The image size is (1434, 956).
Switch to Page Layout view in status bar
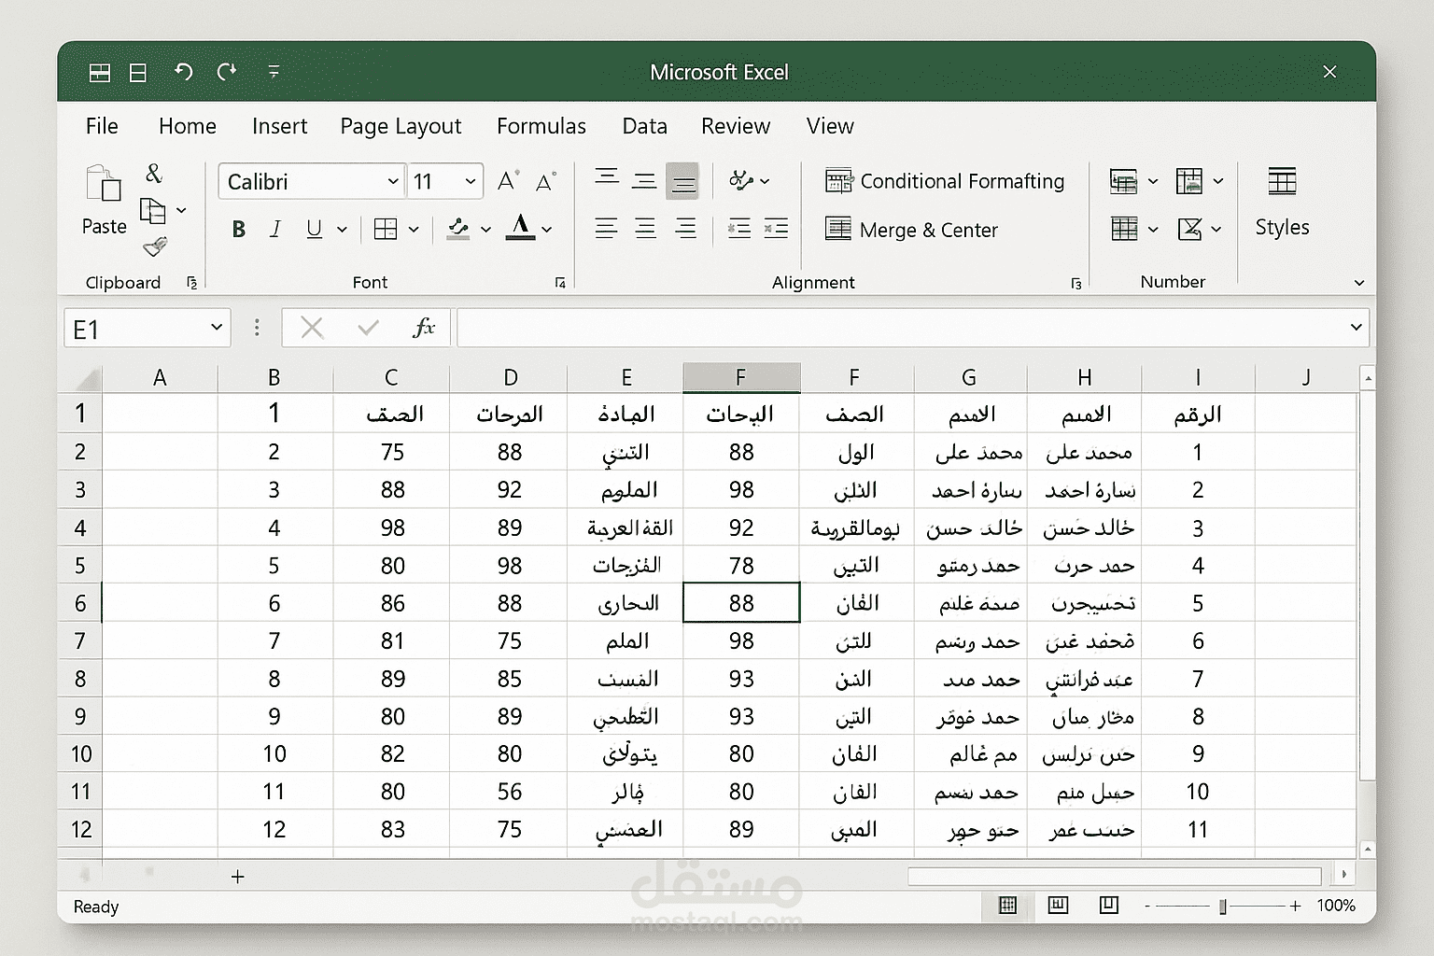1058,906
